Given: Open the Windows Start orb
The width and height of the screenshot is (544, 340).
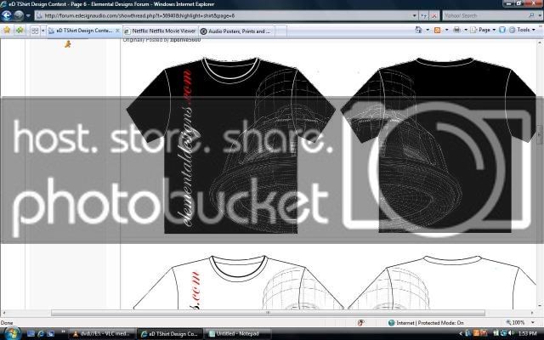Looking at the screenshot, I should [12, 333].
